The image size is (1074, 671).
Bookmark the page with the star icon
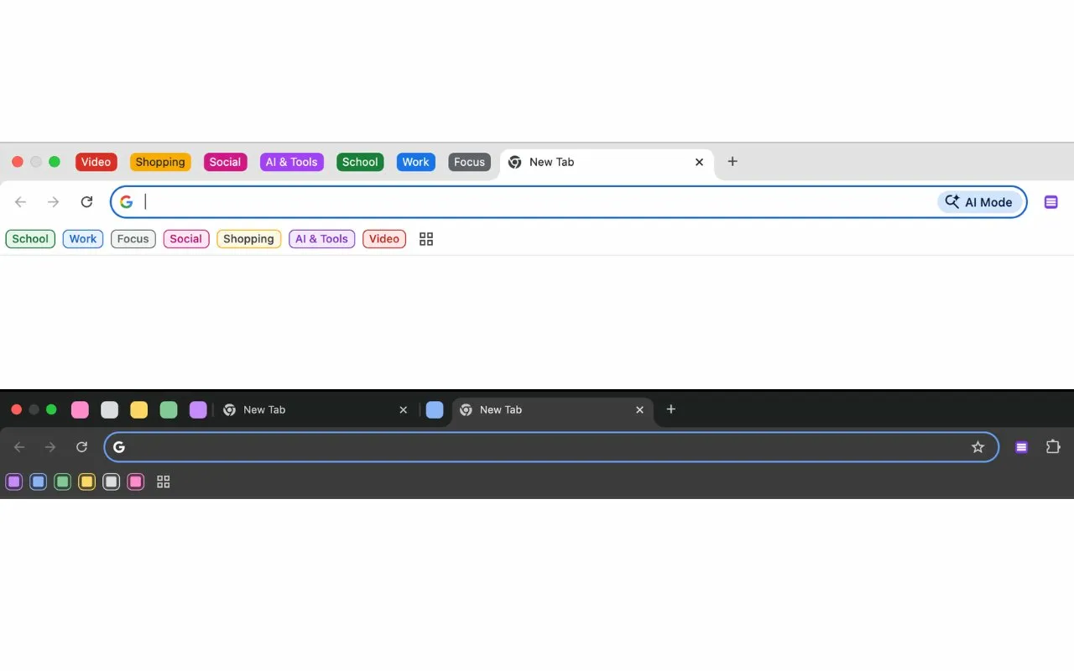tap(978, 447)
